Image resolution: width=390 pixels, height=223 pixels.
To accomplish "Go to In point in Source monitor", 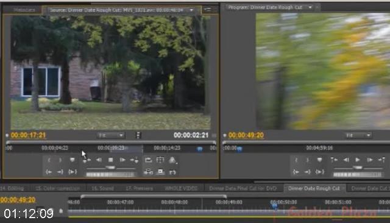I will pos(49,172).
